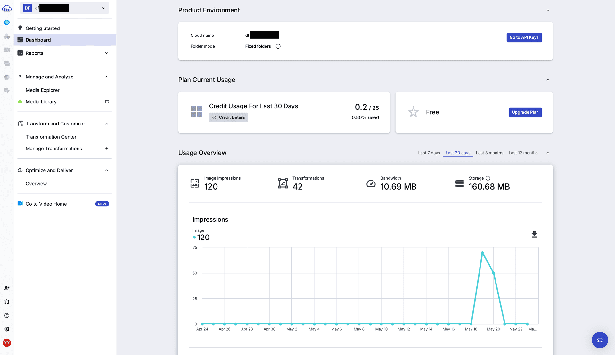Image resolution: width=615 pixels, height=355 pixels.
Task: Collapse Transform and Customize section
Action: click(107, 124)
